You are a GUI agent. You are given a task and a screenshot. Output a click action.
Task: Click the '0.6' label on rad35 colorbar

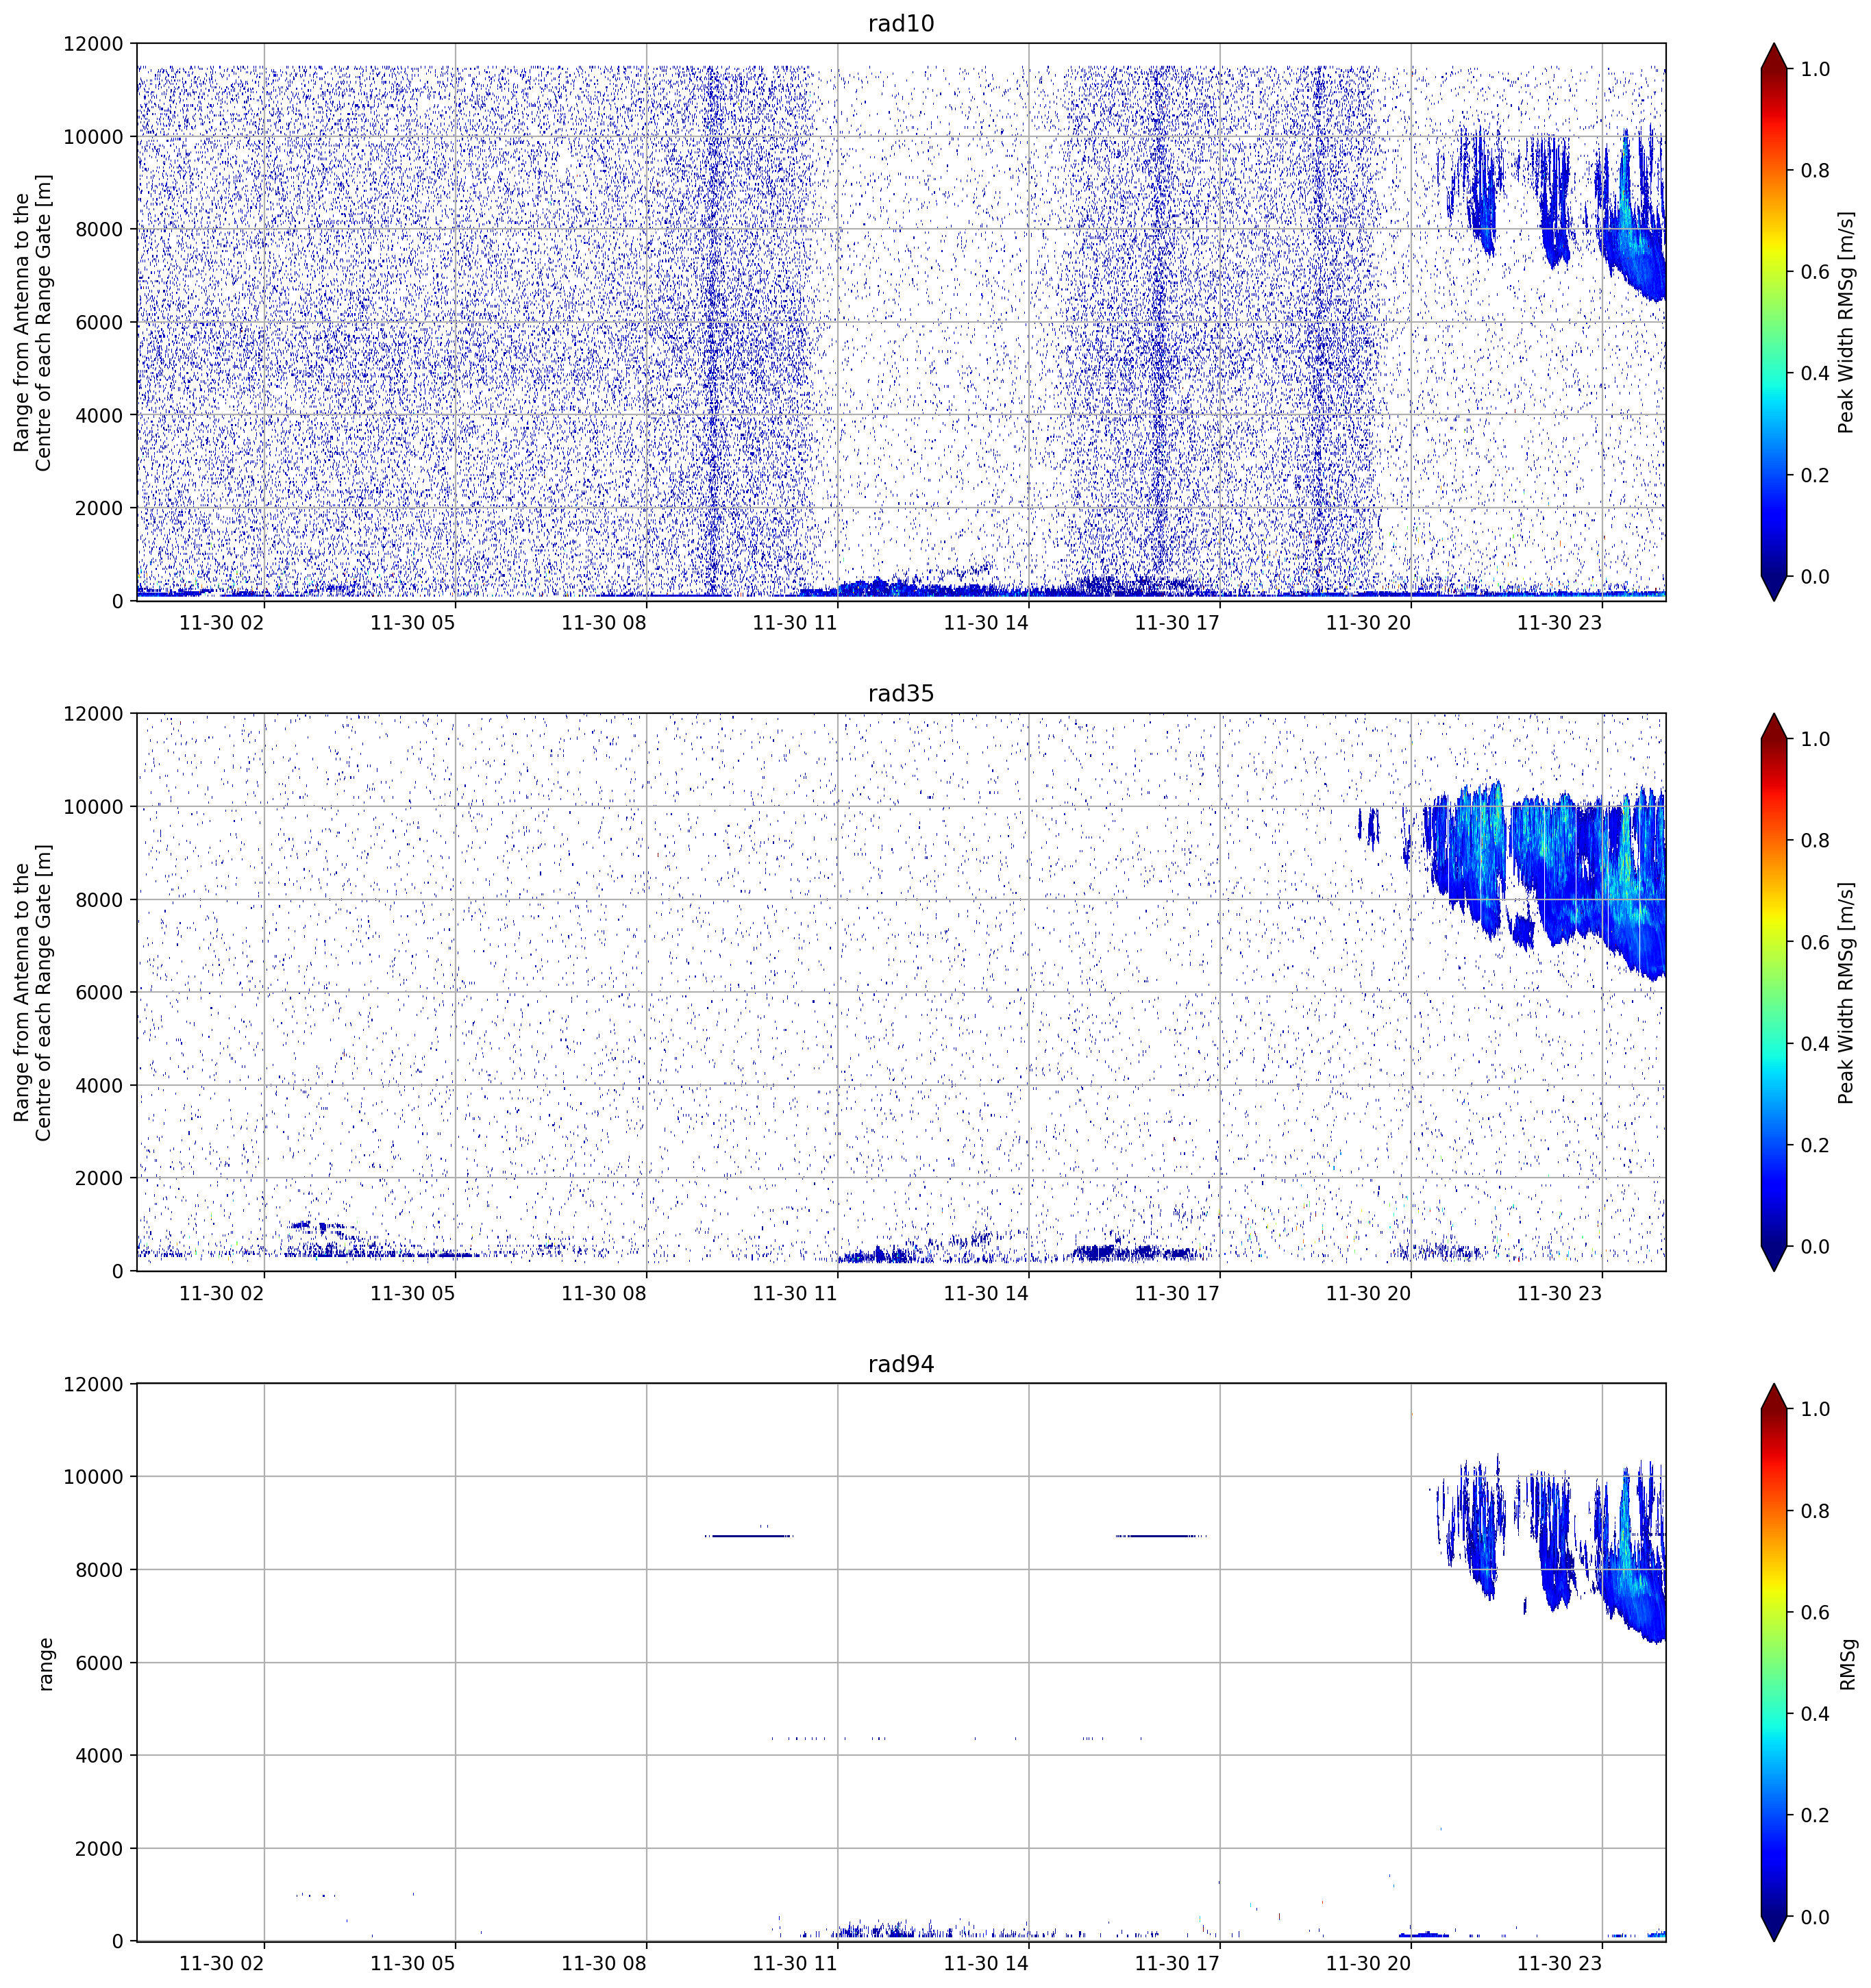tap(1815, 942)
